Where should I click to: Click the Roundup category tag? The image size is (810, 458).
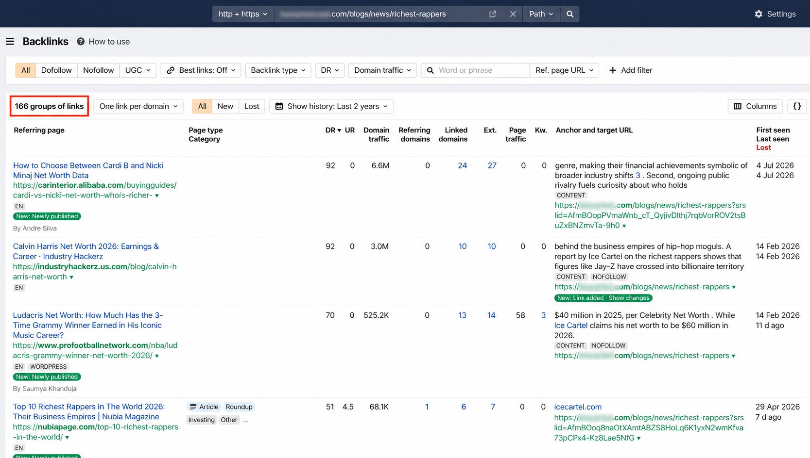(239, 407)
